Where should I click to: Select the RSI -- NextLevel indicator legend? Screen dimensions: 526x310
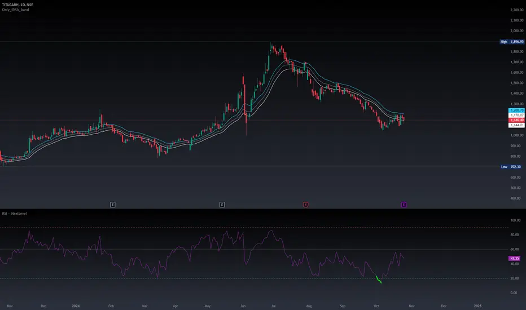click(x=15, y=214)
